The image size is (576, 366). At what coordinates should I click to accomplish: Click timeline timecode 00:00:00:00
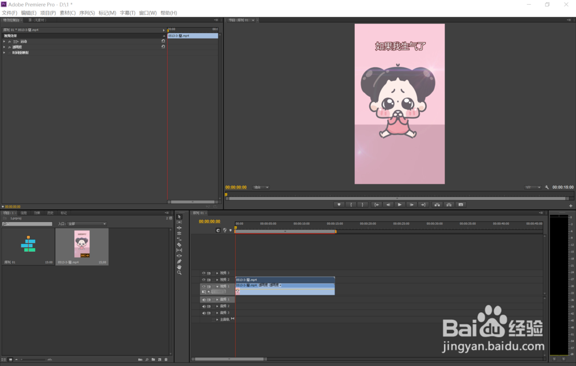point(210,221)
